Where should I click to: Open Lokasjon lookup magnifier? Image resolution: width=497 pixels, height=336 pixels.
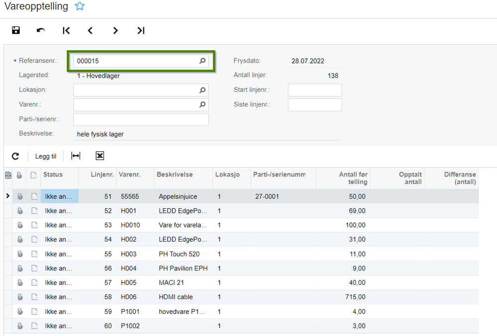[x=202, y=90]
